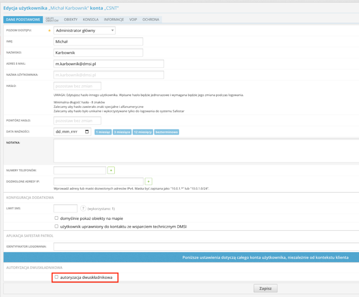The height and width of the screenshot is (297, 359).
Task: Select the VOIP tab
Action: (133, 20)
